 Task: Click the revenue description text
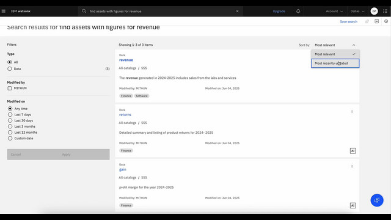pyautogui.click(x=178, y=78)
